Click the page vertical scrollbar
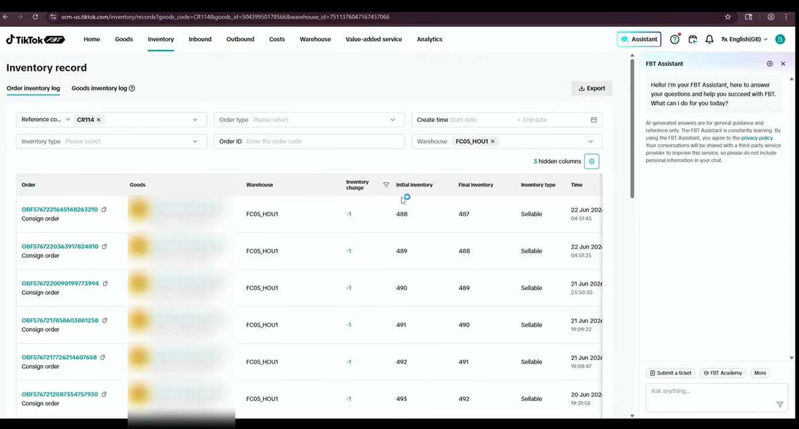The width and height of the screenshot is (799, 429). tap(632, 128)
